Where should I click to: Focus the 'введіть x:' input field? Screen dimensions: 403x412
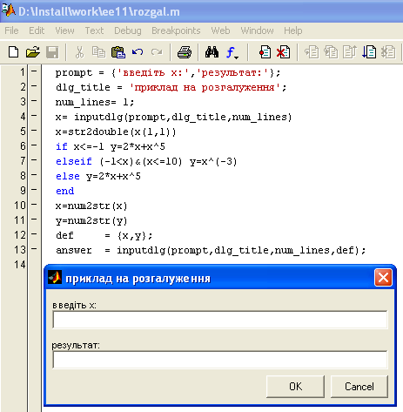(220, 320)
